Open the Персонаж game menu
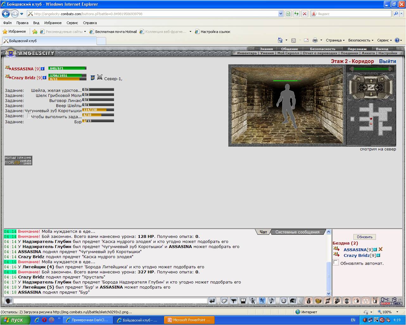This screenshot has height=325, width=406. tap(357, 49)
